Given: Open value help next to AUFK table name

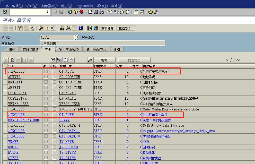Looking at the screenshot, I should (77, 37).
